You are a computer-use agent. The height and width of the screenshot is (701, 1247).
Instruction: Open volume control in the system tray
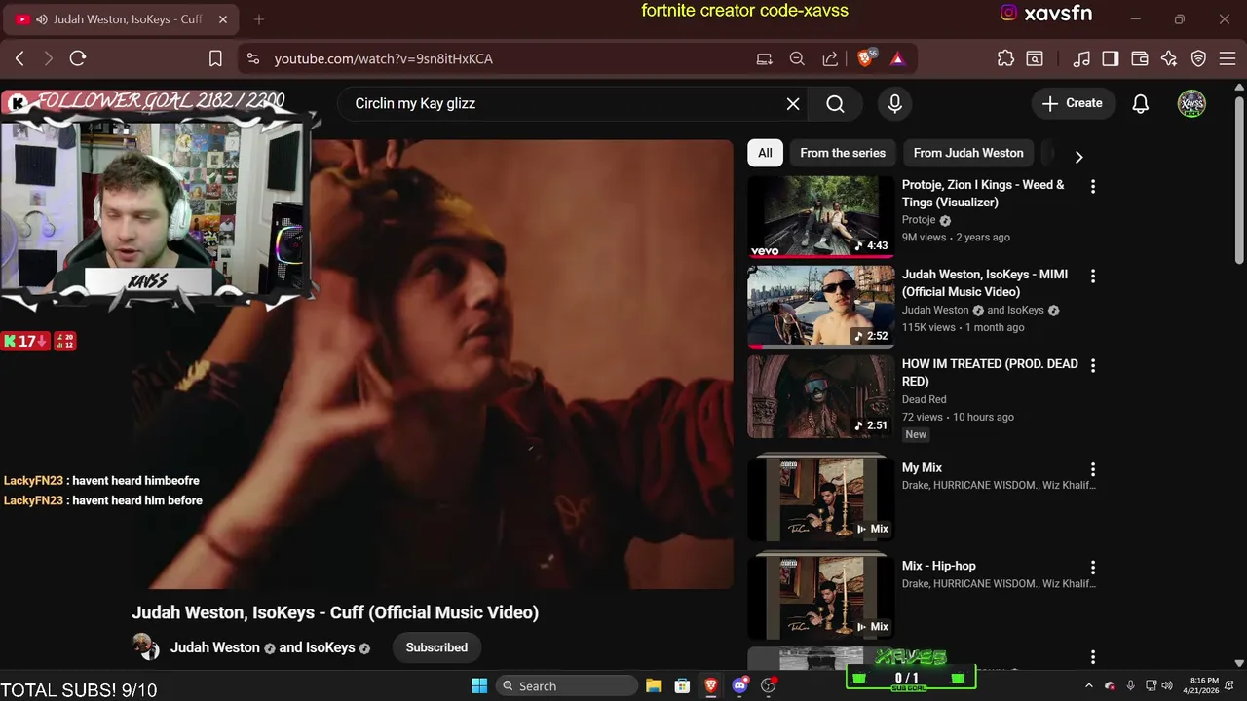point(1166,685)
